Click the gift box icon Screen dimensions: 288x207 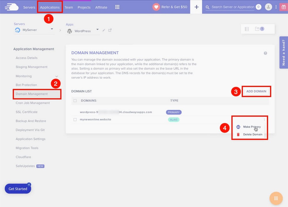(284, 7)
